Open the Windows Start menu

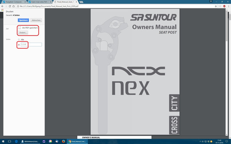click(3, 141)
